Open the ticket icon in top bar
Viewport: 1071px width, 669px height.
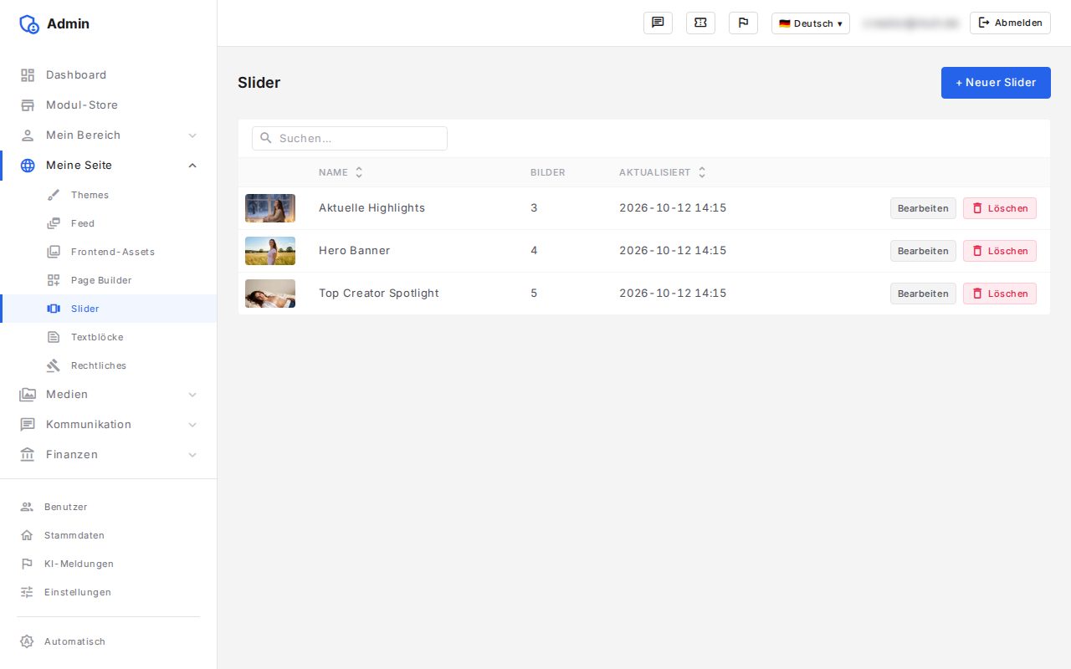(700, 23)
